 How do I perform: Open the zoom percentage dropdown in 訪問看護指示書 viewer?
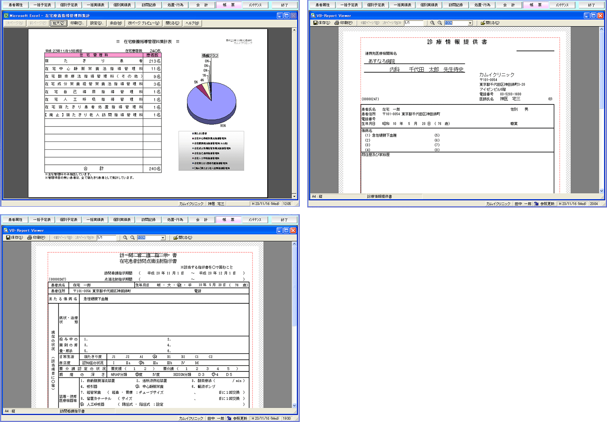click(163, 238)
